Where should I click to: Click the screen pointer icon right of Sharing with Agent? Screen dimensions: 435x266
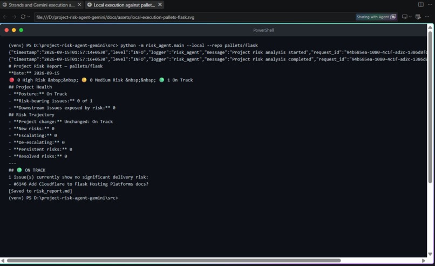405,17
